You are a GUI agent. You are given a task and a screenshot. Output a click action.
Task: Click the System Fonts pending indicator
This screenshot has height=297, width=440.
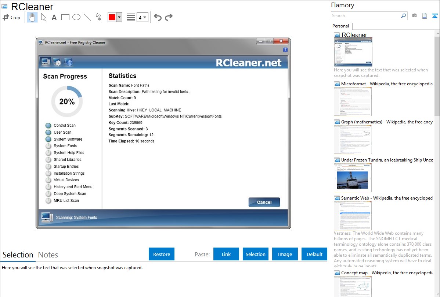[48, 146]
